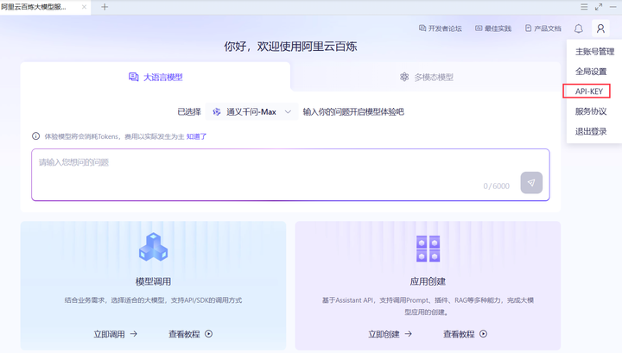Click the play icon next to 应用创建's 查看教程
Image resolution: width=622 pixels, height=353 pixels.
483,334
